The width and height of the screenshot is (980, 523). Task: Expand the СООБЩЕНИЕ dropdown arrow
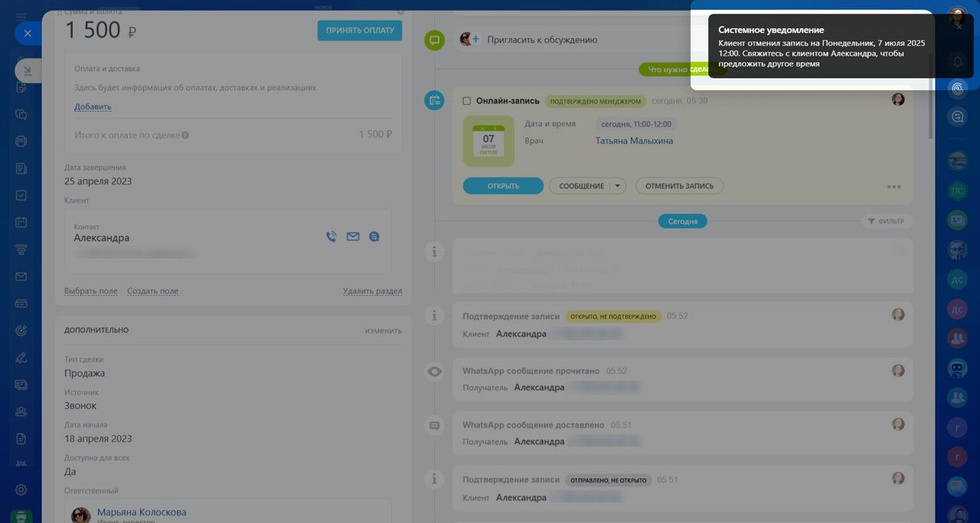point(619,186)
